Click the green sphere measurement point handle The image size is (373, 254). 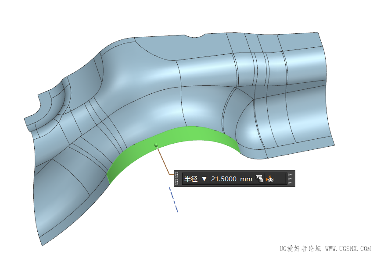tap(156, 145)
